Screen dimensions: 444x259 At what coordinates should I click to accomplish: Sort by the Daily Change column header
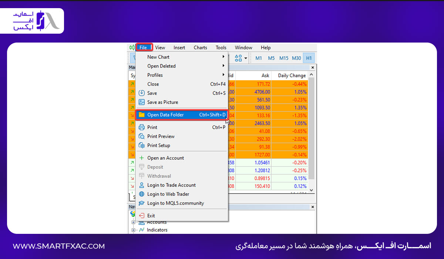click(292, 75)
